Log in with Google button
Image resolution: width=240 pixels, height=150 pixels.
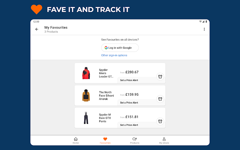click(120, 48)
